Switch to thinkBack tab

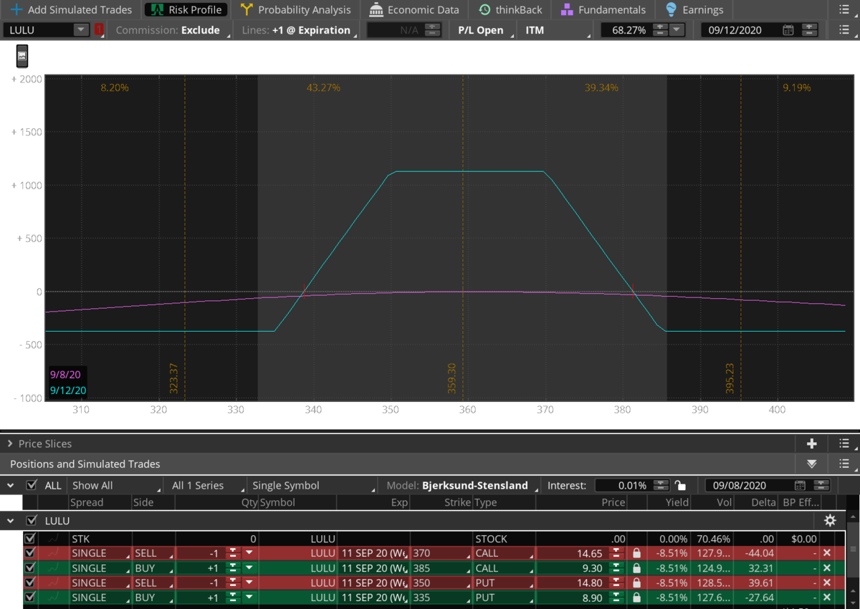(x=512, y=10)
